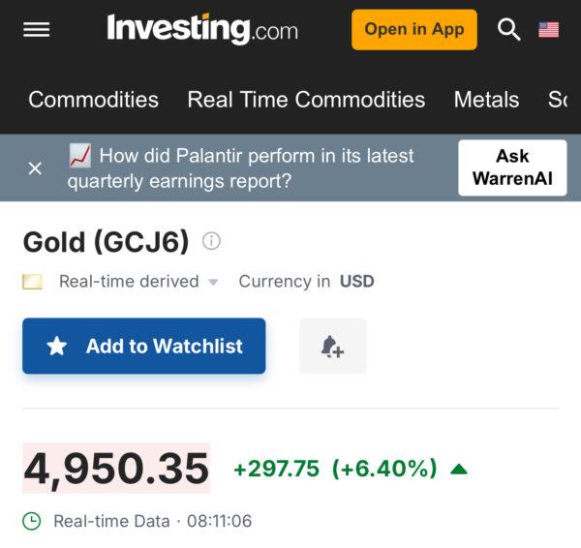Open the hamburger navigation menu

click(x=37, y=30)
